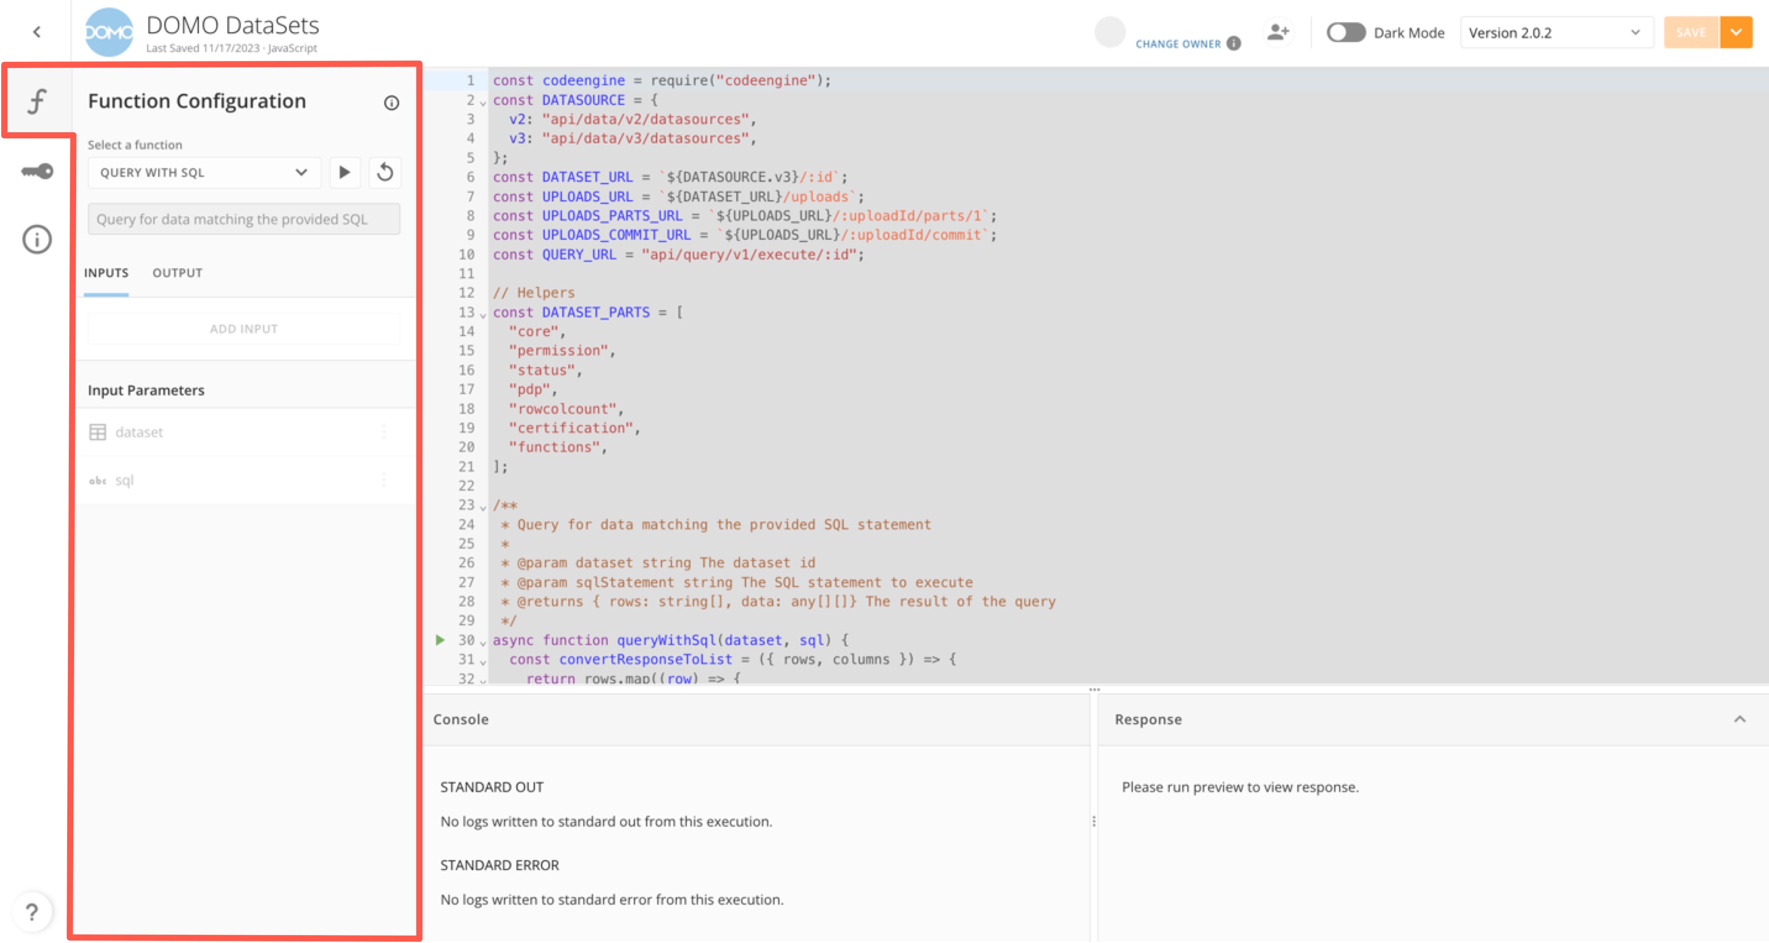Open the Version 2.0.2 dropdown
Screen dimensions: 1769x943
(x=1556, y=32)
